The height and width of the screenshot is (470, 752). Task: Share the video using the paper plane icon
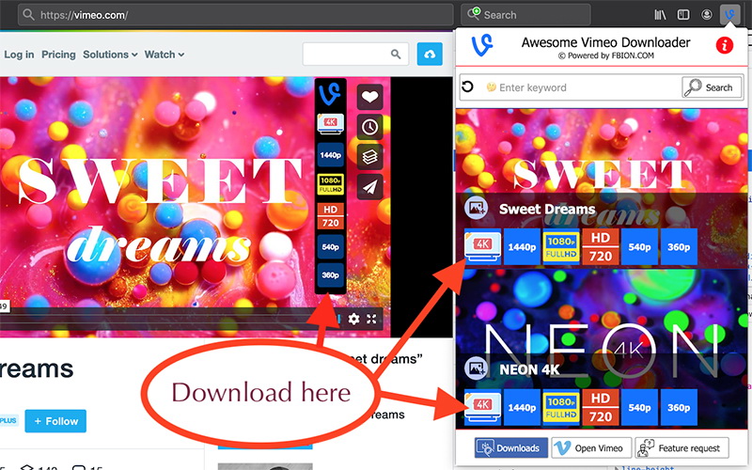pos(369,185)
